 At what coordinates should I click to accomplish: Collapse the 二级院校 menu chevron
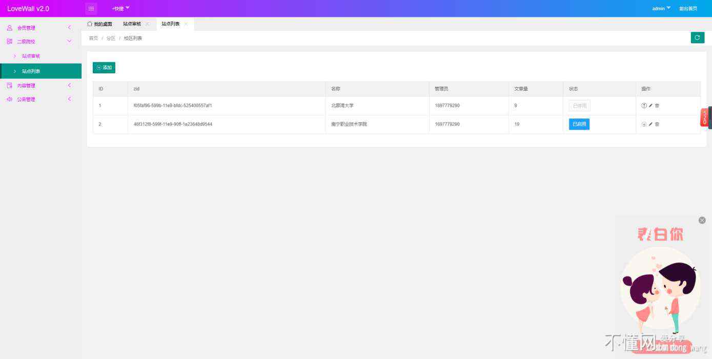click(69, 41)
